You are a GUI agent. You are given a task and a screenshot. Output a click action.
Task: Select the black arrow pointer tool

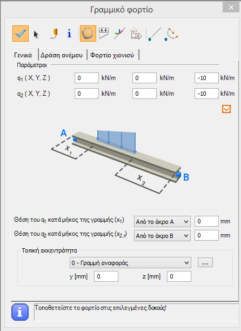[36, 34]
